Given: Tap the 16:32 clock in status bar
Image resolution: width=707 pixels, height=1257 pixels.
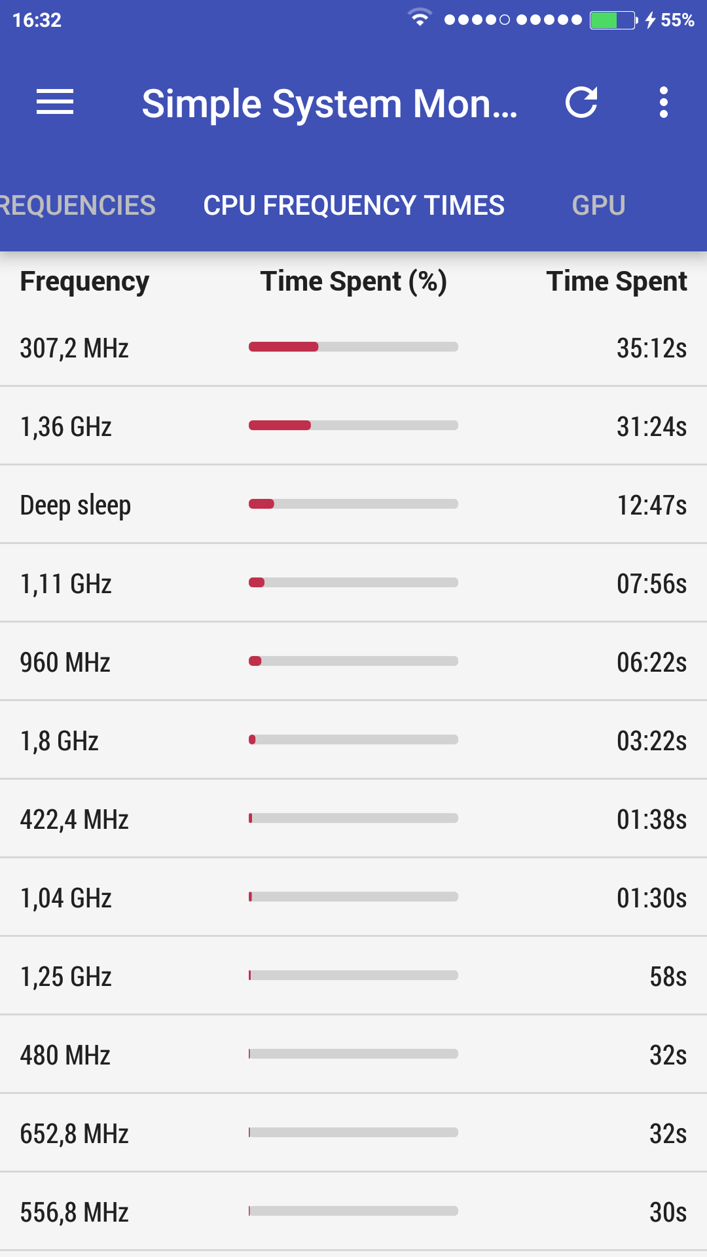Looking at the screenshot, I should 37,20.
